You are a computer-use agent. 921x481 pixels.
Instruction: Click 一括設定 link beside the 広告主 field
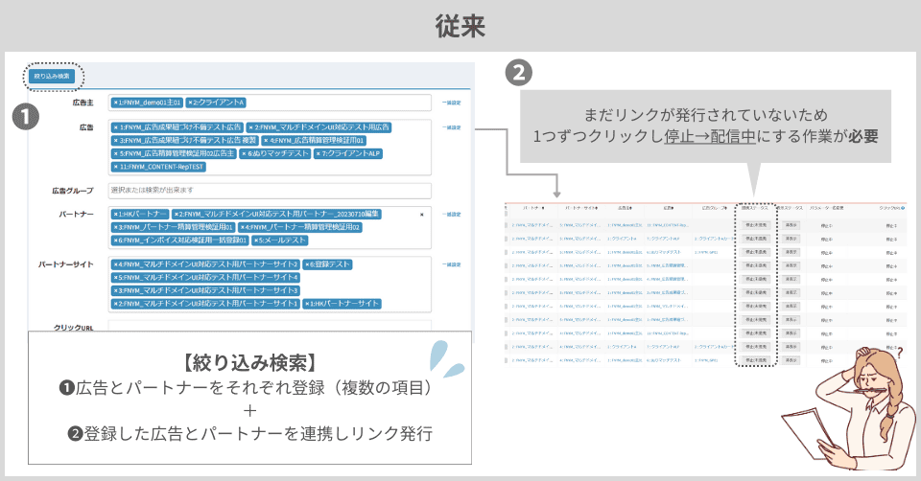[x=451, y=103]
